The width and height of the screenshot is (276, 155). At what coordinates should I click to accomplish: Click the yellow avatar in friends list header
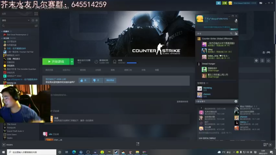coord(200,19)
